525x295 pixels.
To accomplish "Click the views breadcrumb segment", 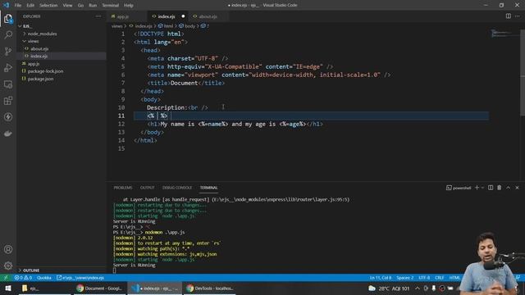I will point(117,26).
